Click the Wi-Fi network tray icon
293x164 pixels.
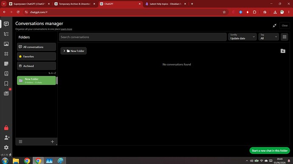(x=262, y=161)
